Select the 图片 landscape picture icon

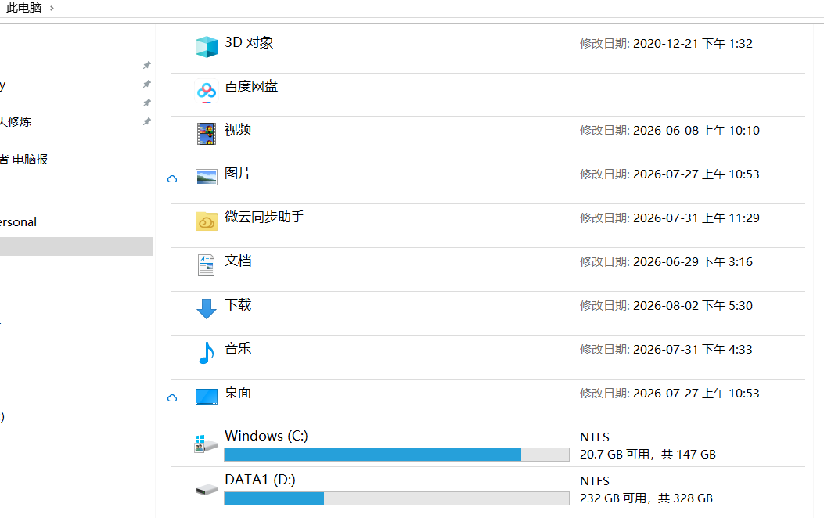click(x=206, y=178)
